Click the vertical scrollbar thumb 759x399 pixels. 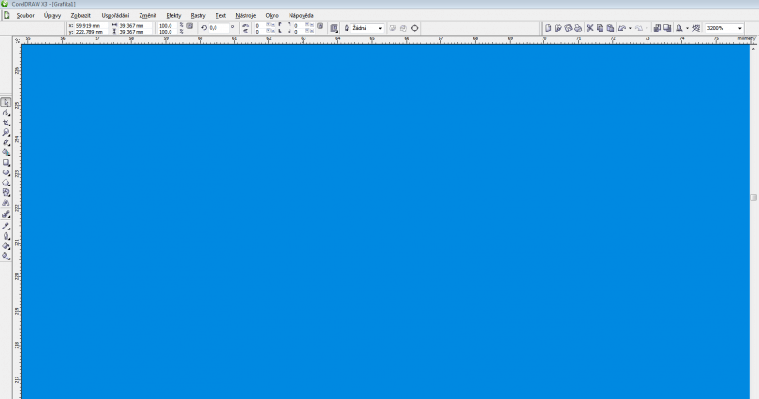tap(753, 198)
